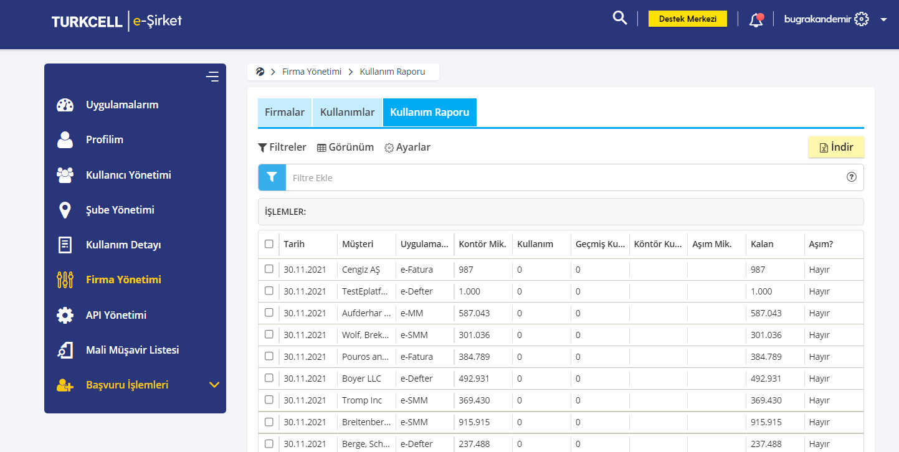Click the Tromp Inc customer cell
899x452 pixels.
[x=362, y=400]
